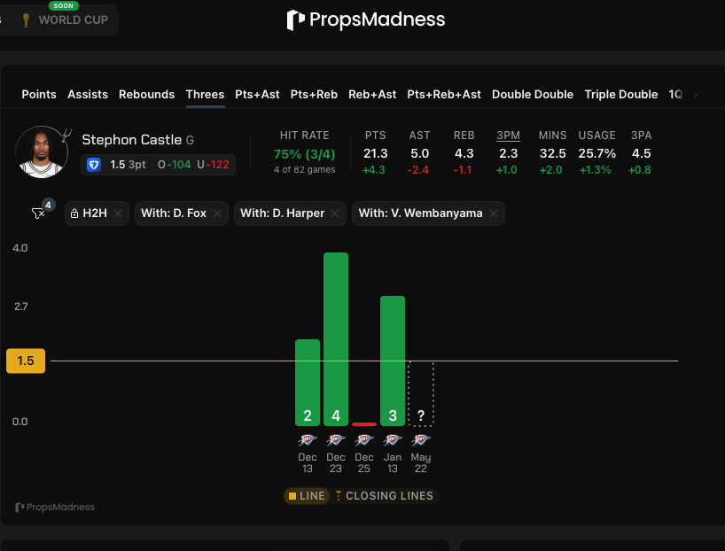Click the Dec 13 bar showing 2
725x551 pixels.
[x=308, y=383]
